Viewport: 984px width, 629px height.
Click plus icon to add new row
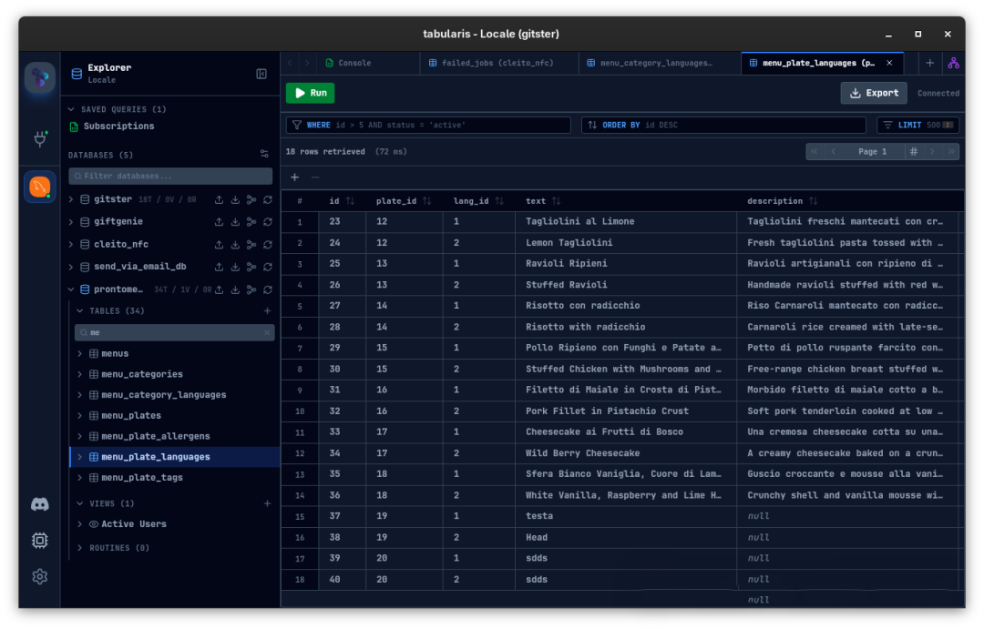point(294,178)
